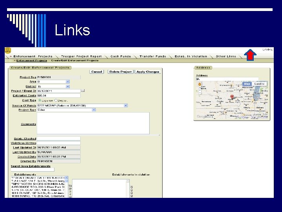The image size is (282, 212).
Task: Expand the District dropdown
Action: 68,86
